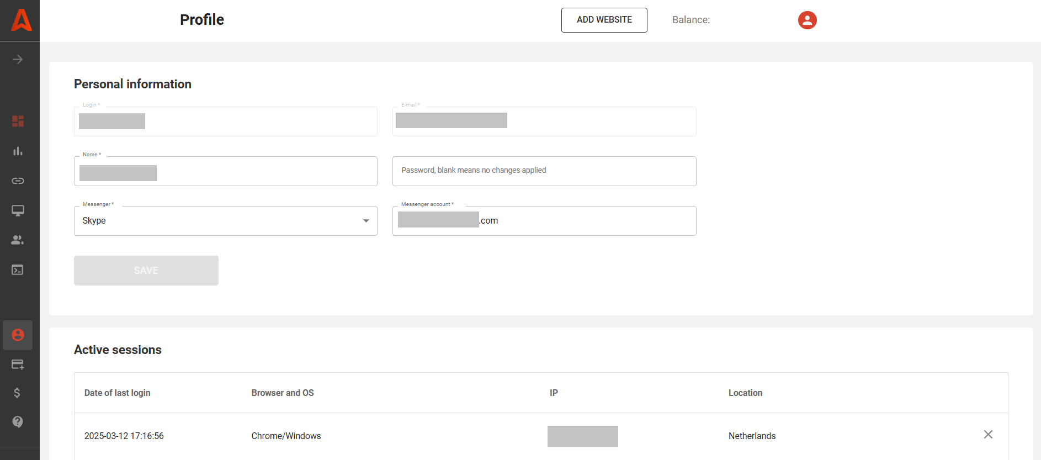The height and width of the screenshot is (460, 1041).
Task: Select the profile icon in sidebar
Action: (x=18, y=335)
